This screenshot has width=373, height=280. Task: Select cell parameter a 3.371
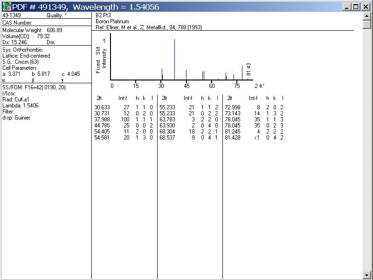click(11, 74)
